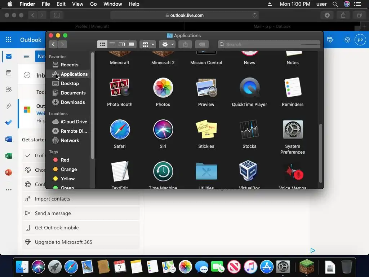Switch Finder to column view
The height and width of the screenshot is (277, 369).
tap(122, 44)
